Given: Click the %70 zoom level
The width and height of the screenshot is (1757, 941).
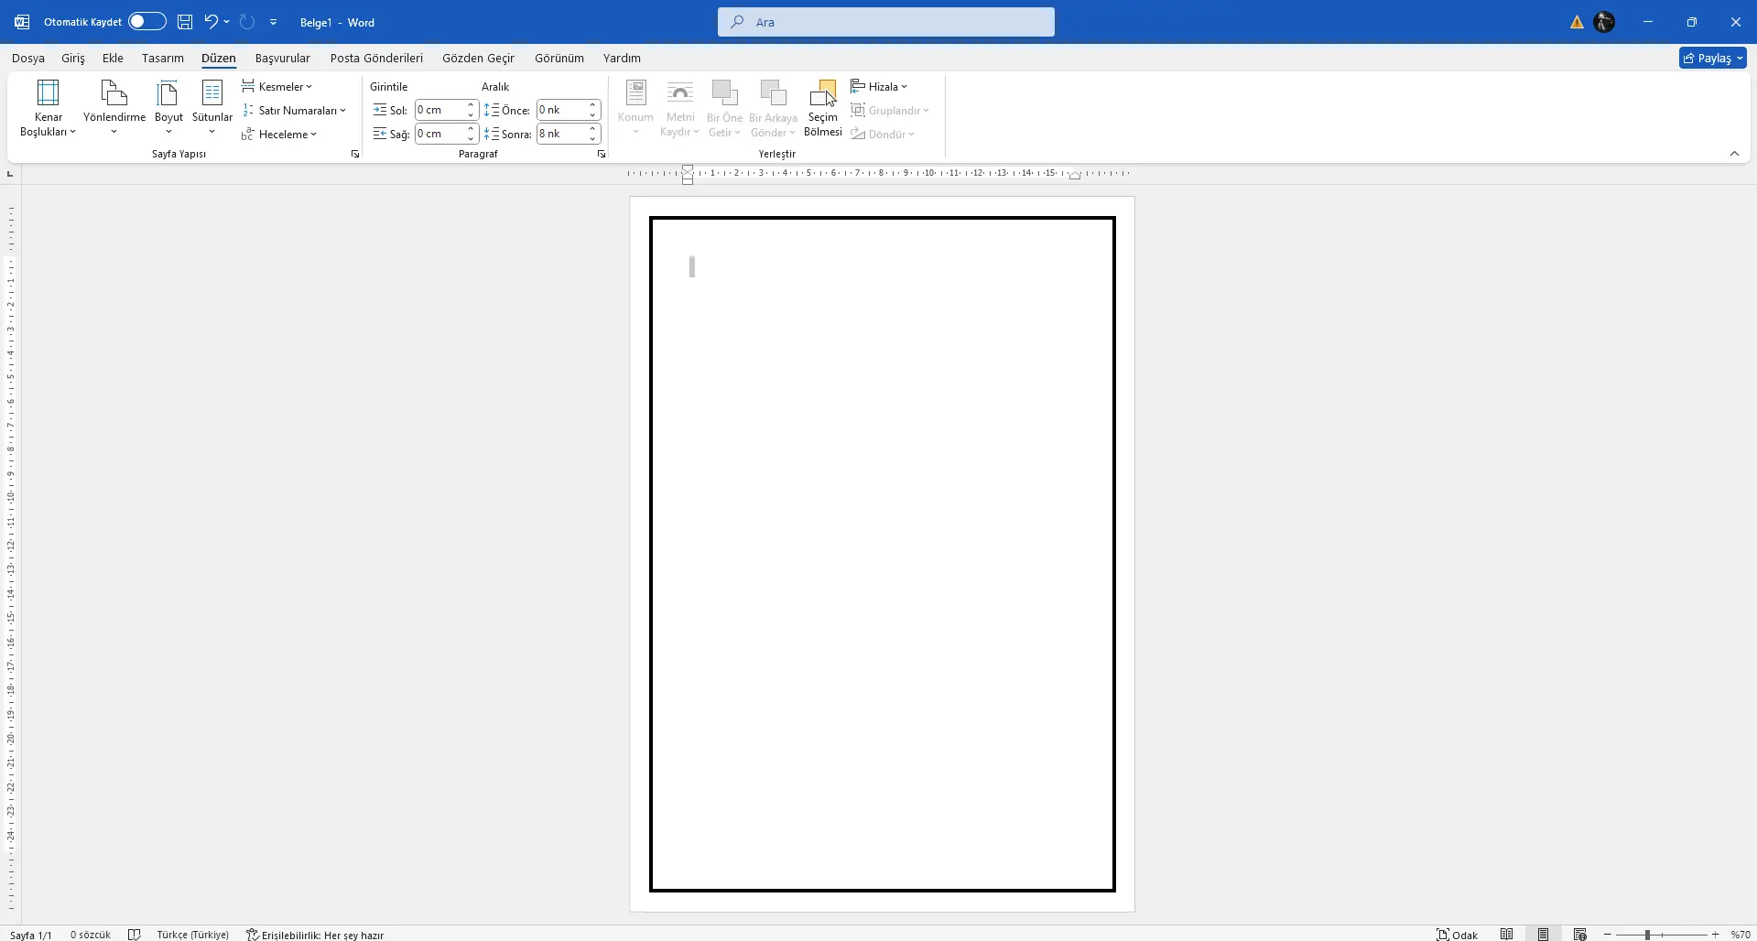Looking at the screenshot, I should click(1741, 935).
